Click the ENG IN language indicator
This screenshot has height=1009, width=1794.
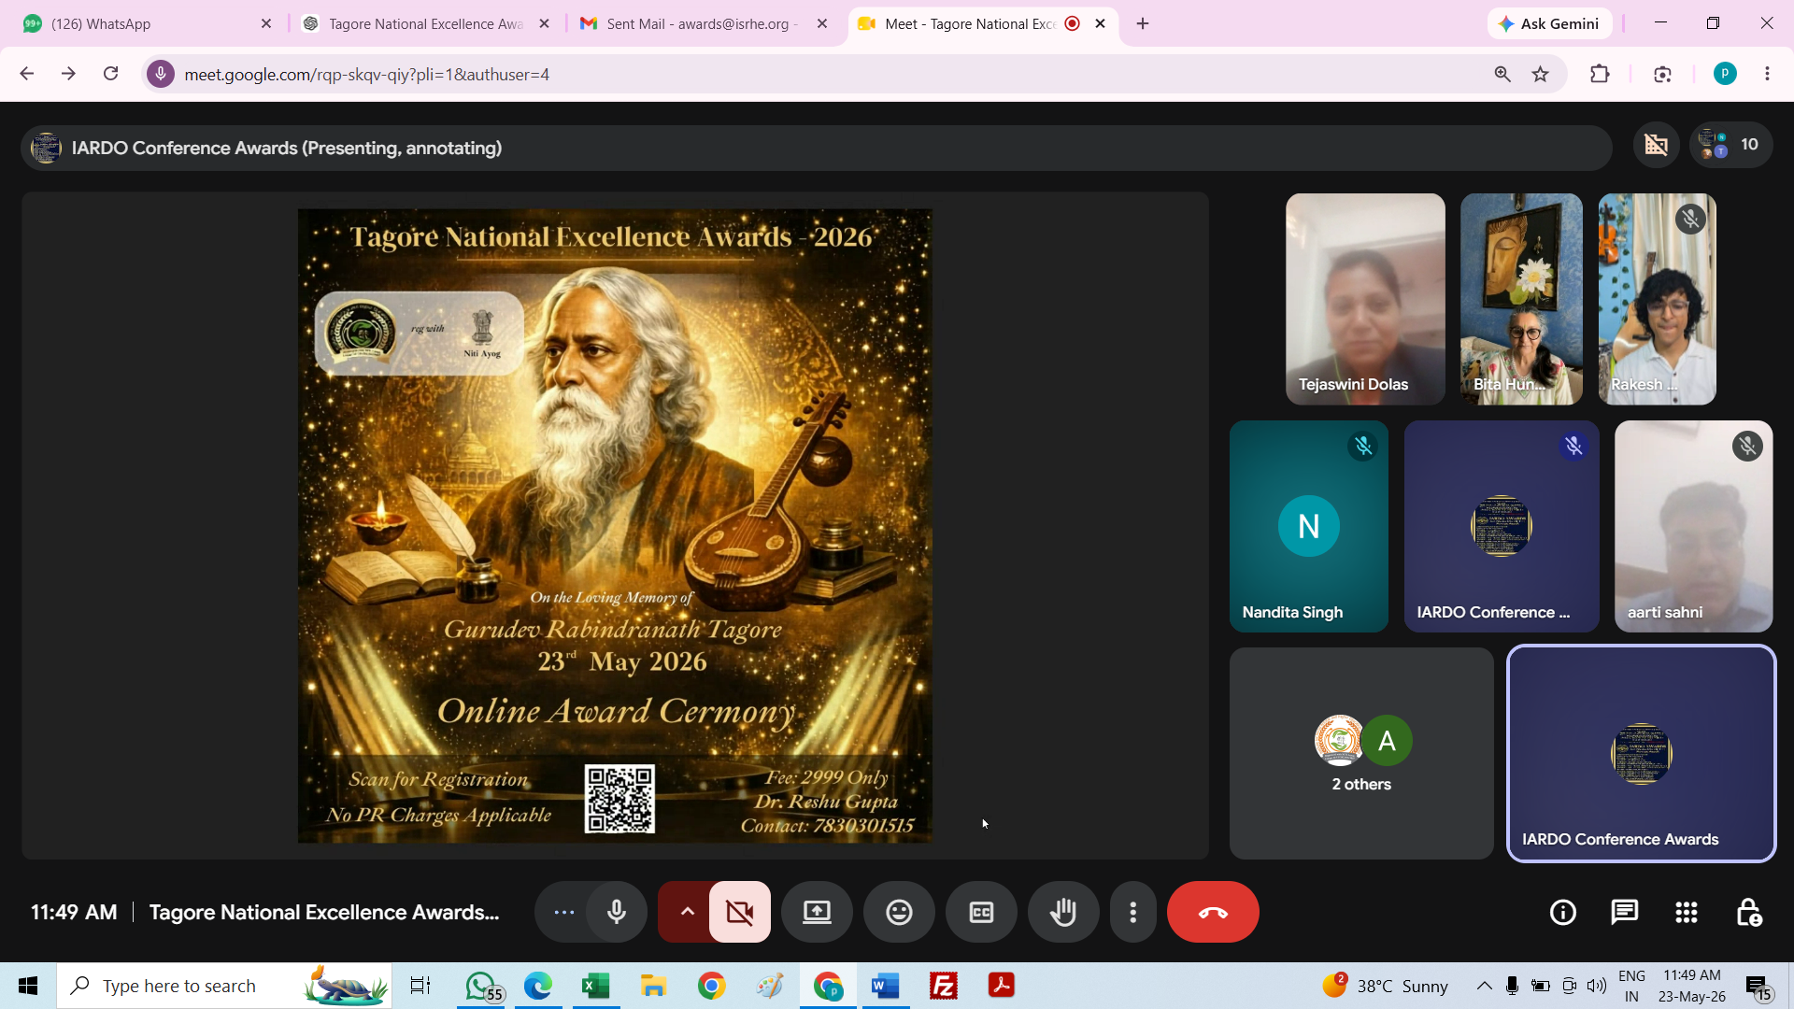[1631, 986]
